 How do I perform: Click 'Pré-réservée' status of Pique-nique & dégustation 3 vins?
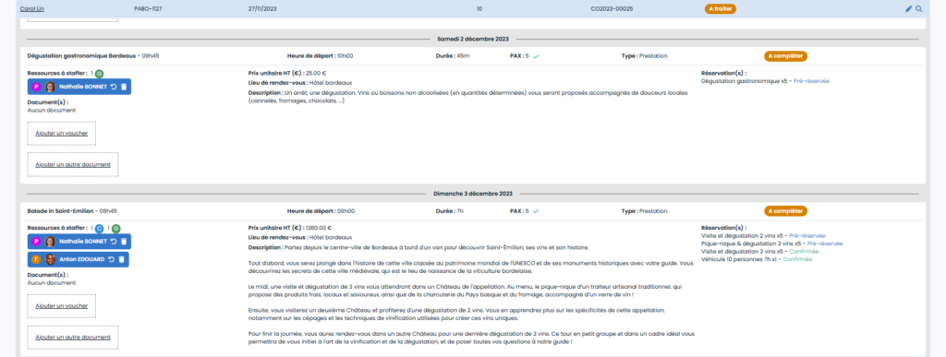[825, 244]
